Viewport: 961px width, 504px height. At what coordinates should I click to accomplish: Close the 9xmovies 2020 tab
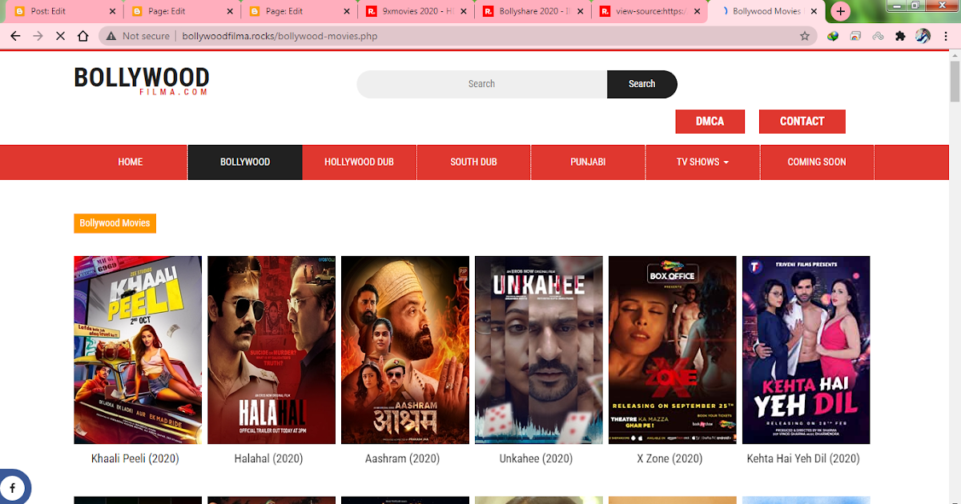click(464, 11)
